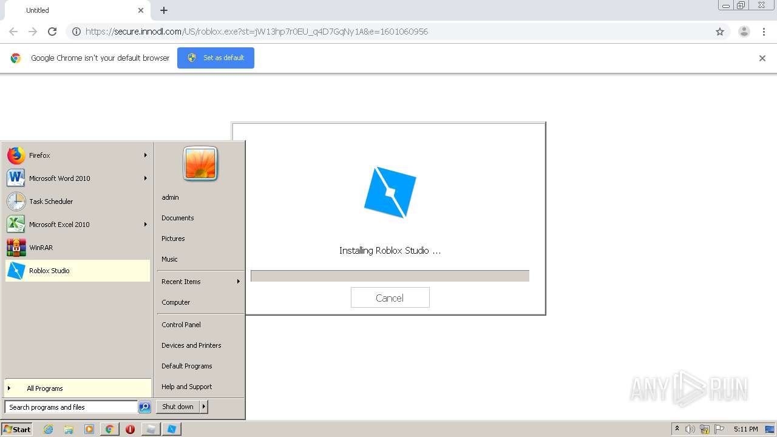Reload the current page
The image size is (777, 437).
pyautogui.click(x=52, y=32)
